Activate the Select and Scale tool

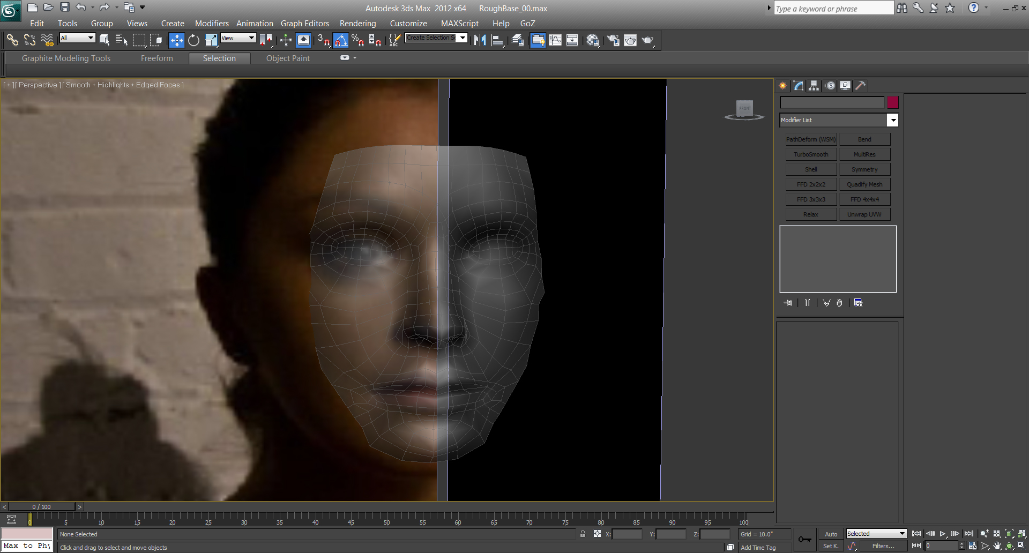pos(211,40)
